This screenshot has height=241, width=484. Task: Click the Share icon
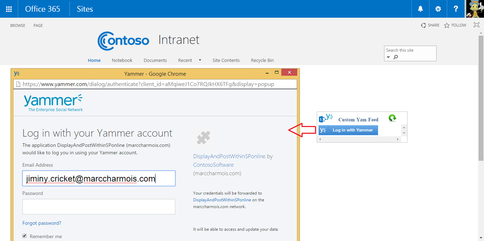[x=423, y=25]
